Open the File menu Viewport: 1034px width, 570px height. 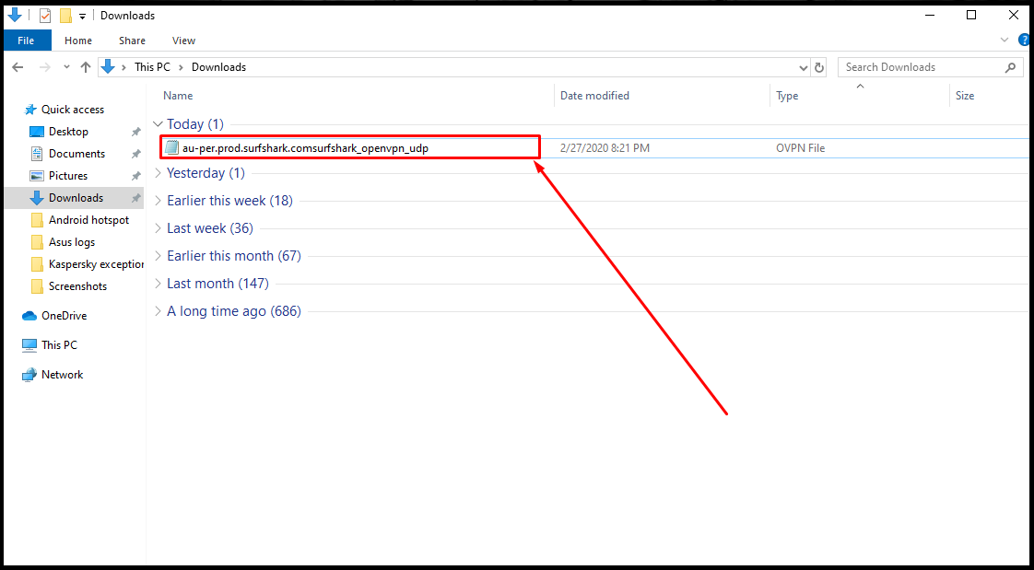[x=26, y=41]
